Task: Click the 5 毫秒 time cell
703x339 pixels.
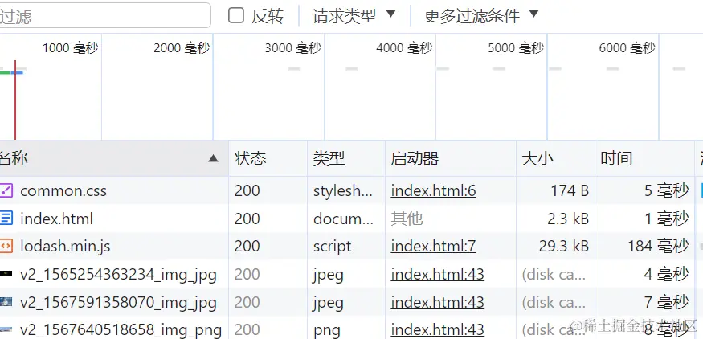Action: (x=644, y=190)
